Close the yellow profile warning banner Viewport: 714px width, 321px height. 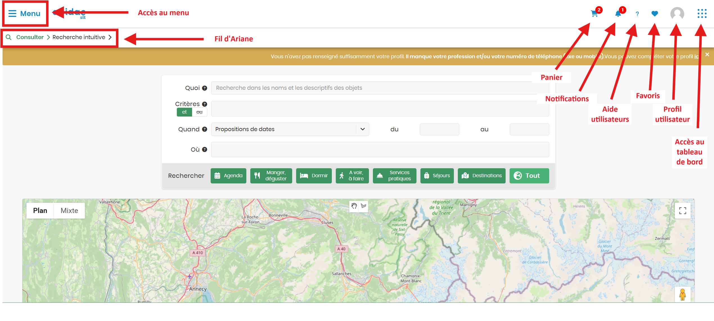coord(707,54)
